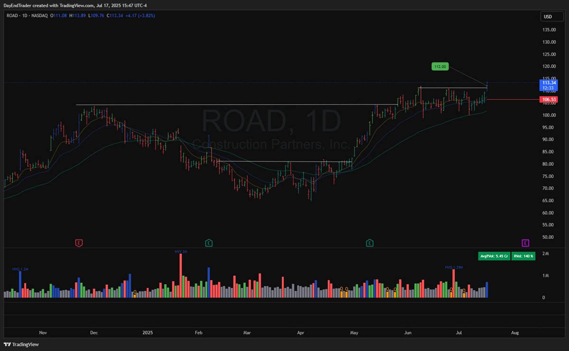Select the blue 113.34 current price label
This screenshot has width=569, height=351.
click(549, 85)
